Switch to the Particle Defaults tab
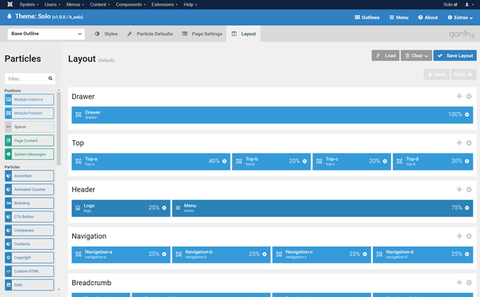This screenshot has width=480, height=297. [150, 34]
